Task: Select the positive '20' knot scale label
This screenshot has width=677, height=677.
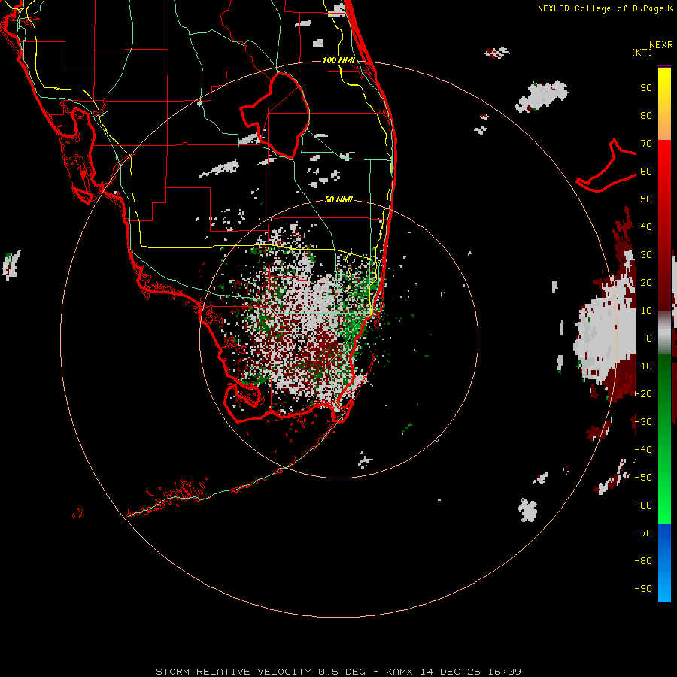Action: point(646,282)
